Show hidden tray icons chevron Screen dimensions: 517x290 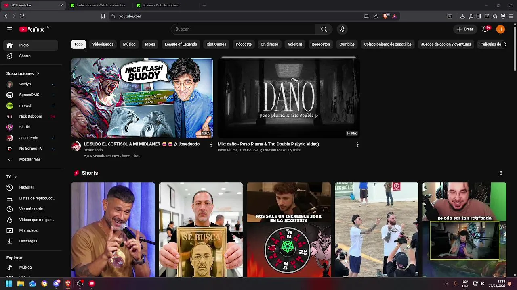point(446,284)
